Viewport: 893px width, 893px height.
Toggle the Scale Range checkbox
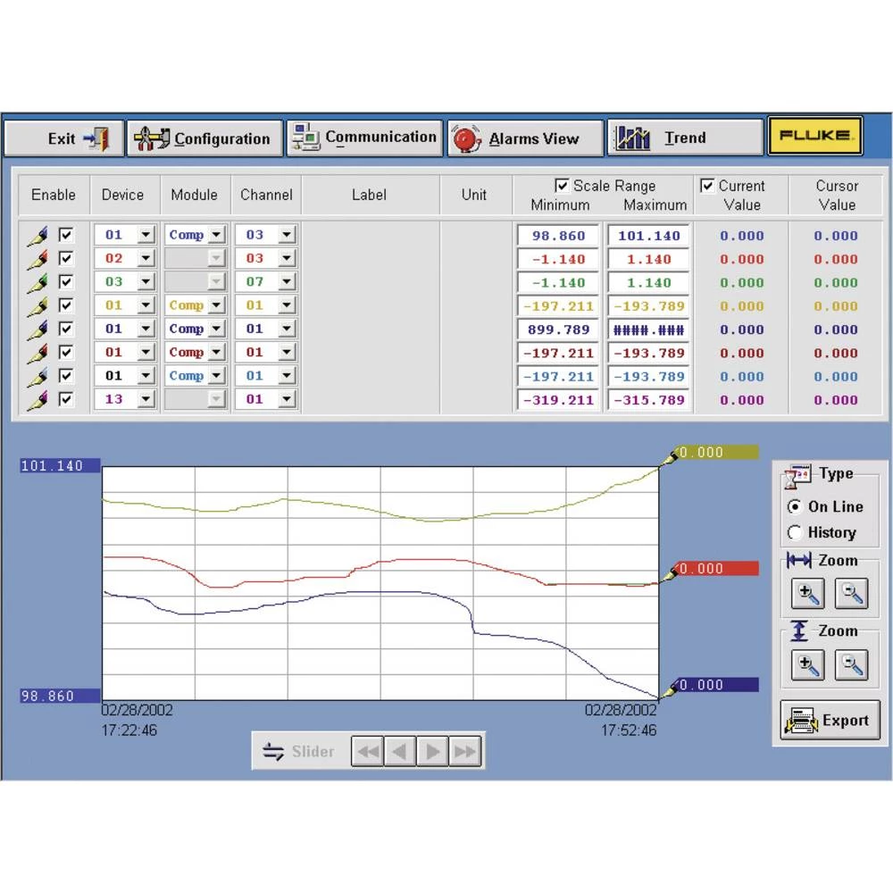tap(563, 186)
